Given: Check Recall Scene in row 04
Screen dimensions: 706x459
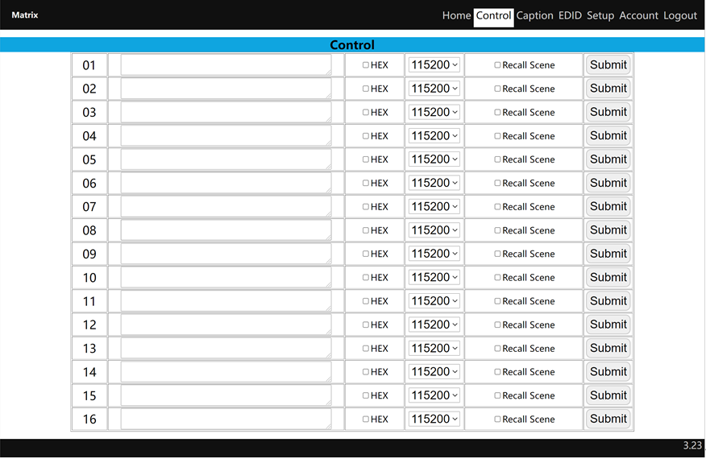Looking at the screenshot, I should (497, 136).
